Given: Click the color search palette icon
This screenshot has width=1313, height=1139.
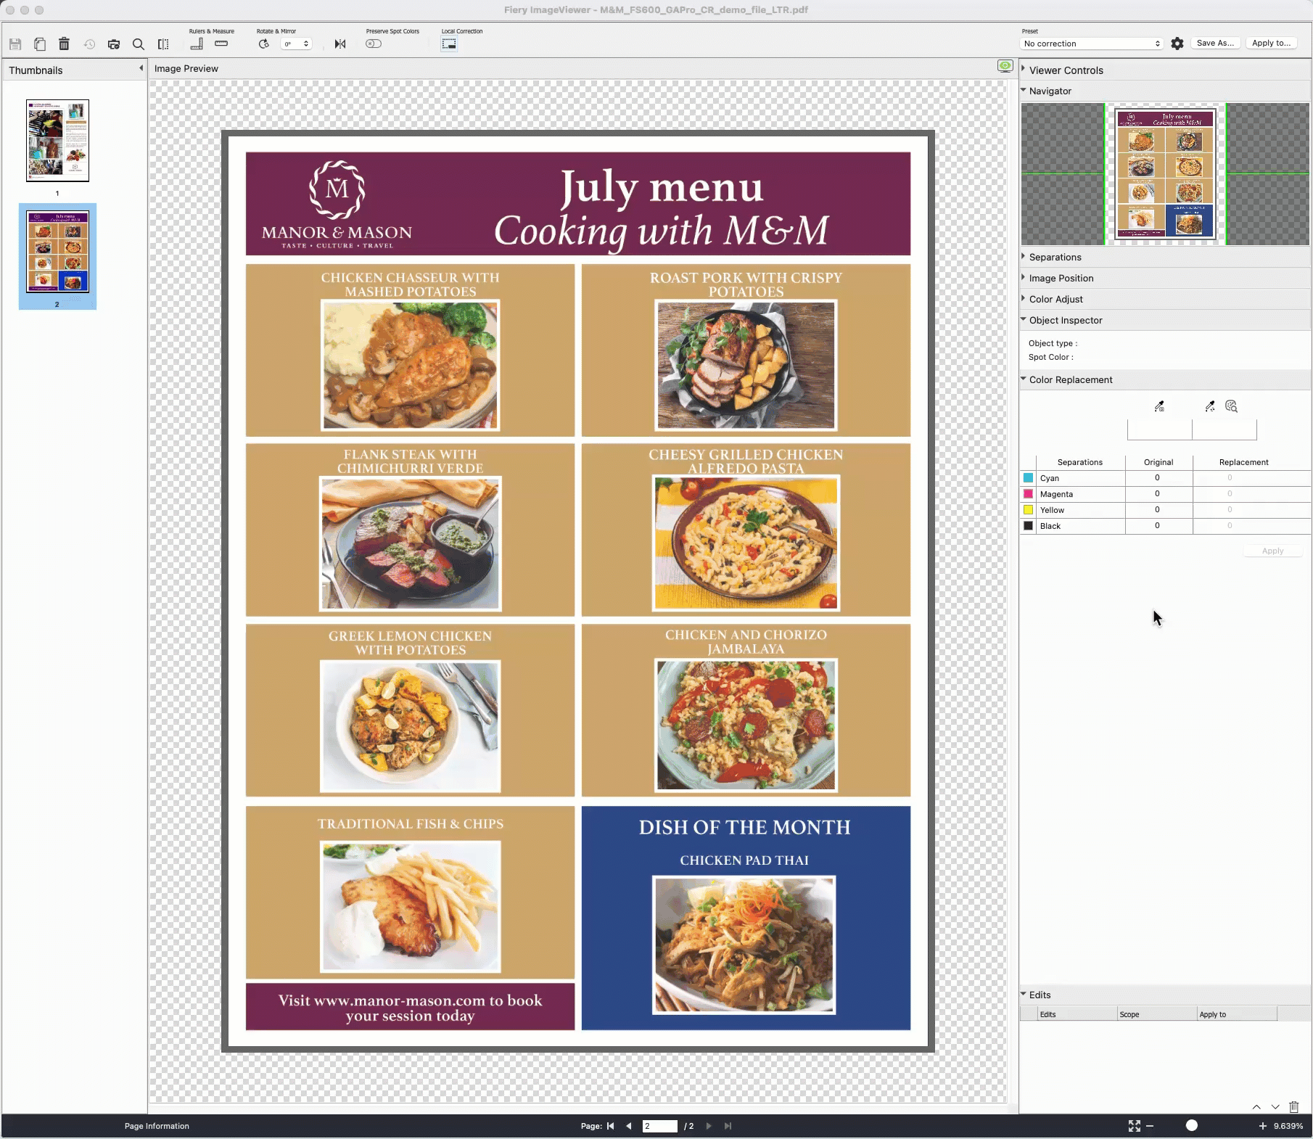Looking at the screenshot, I should pyautogui.click(x=1231, y=406).
